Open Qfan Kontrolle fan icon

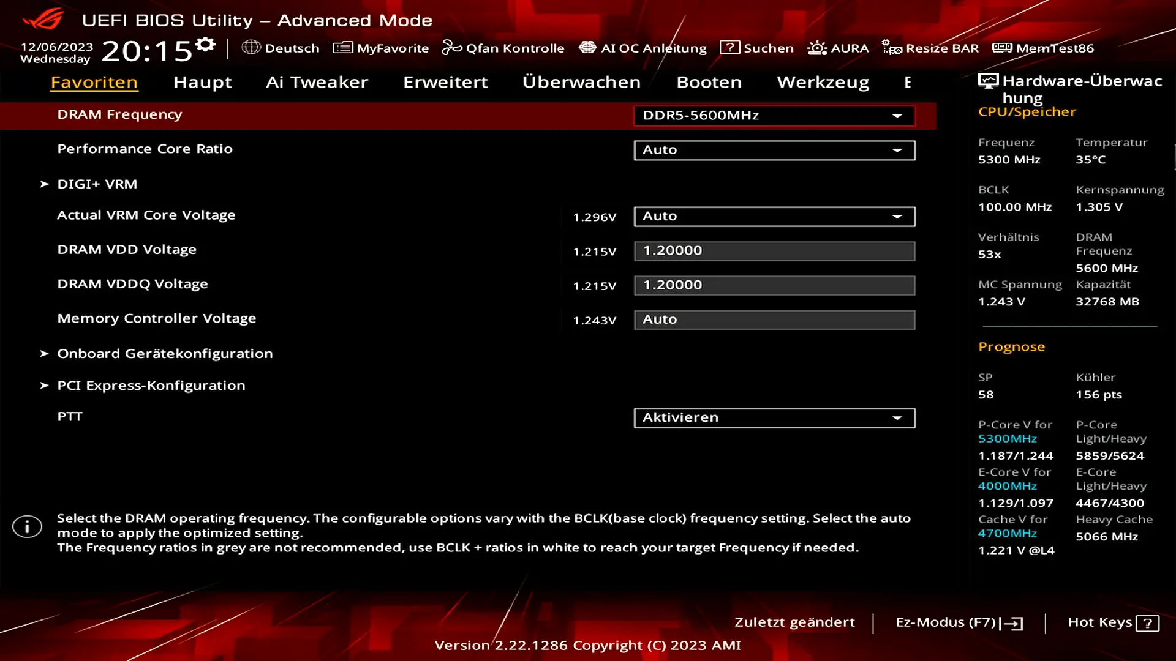(451, 48)
